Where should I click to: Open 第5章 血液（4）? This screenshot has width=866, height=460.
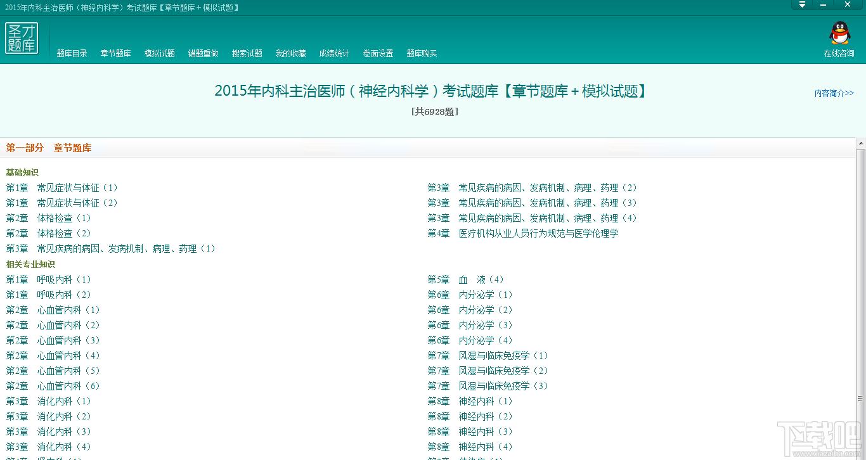tap(466, 279)
